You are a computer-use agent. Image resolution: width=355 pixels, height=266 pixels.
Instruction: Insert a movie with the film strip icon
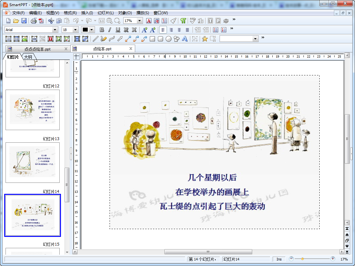tap(77, 39)
